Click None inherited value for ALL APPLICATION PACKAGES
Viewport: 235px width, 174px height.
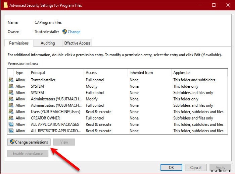(x=134, y=124)
